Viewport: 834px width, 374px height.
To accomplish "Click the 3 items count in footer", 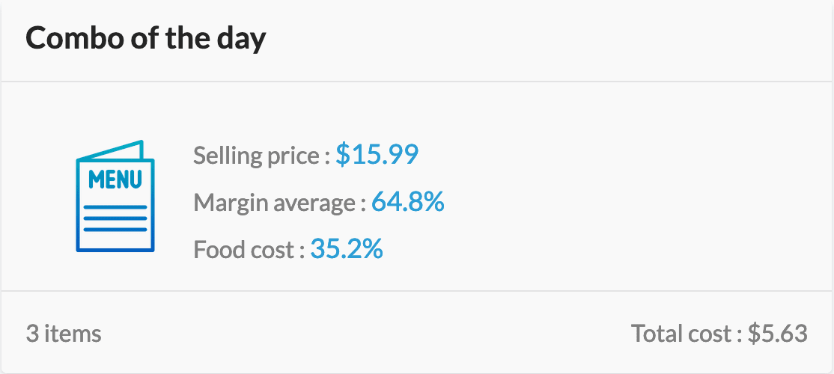I will pos(64,334).
